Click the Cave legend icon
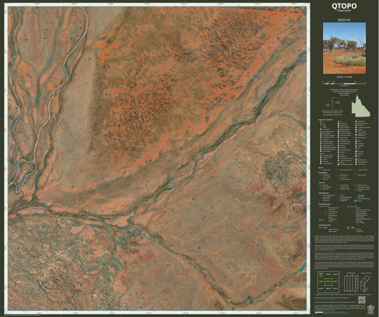The width and height of the screenshot is (379, 317). [356, 156]
